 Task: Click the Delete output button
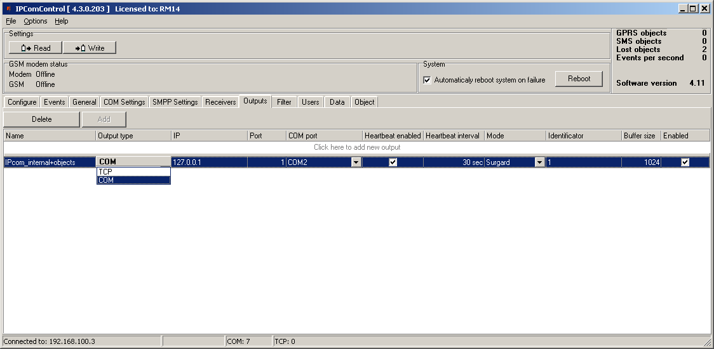click(x=42, y=119)
